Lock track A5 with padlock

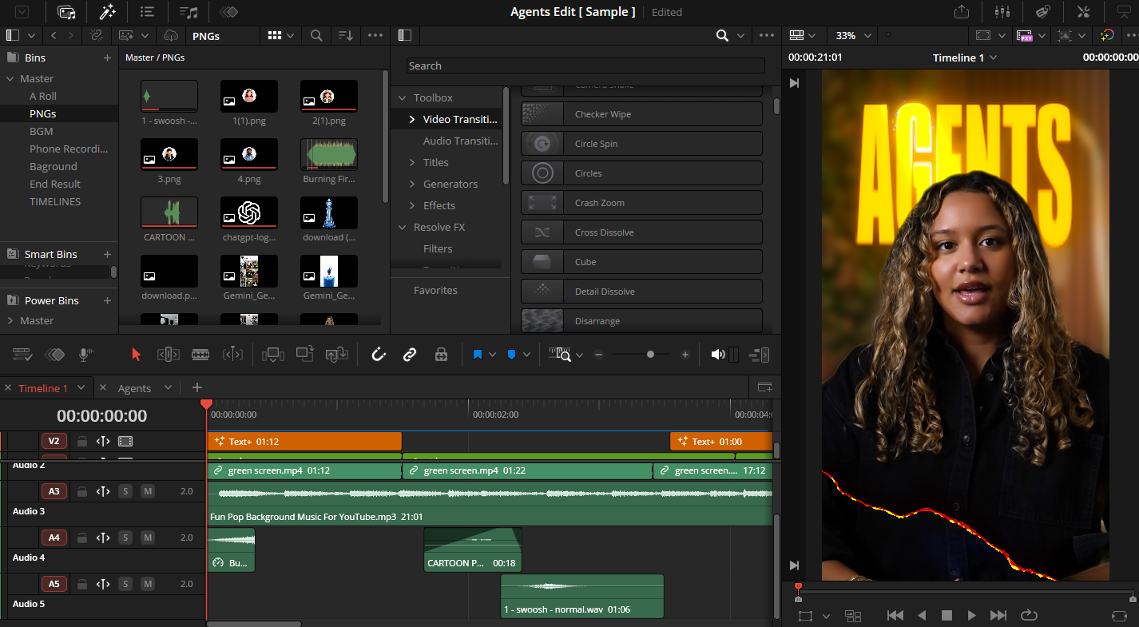click(x=81, y=584)
